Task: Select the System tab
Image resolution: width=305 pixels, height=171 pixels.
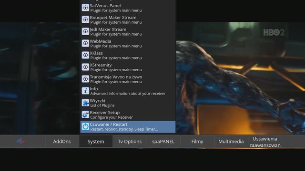Action: pos(96,142)
